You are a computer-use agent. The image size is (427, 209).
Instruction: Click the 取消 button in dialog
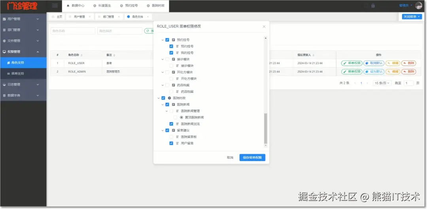(x=230, y=158)
